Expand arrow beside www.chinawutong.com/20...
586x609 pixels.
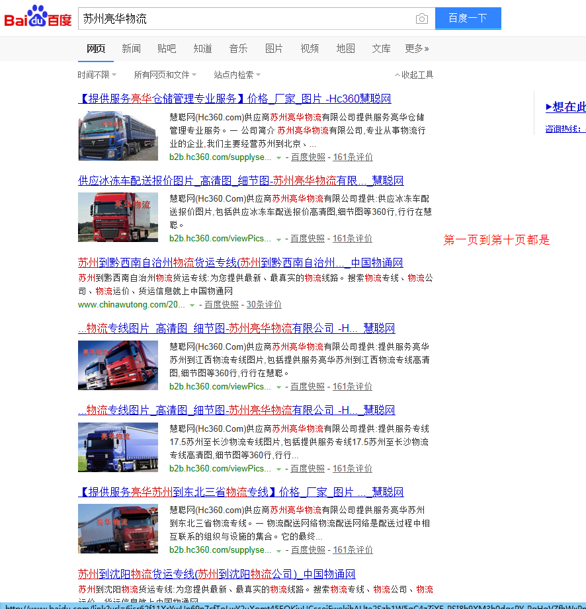[x=192, y=305]
